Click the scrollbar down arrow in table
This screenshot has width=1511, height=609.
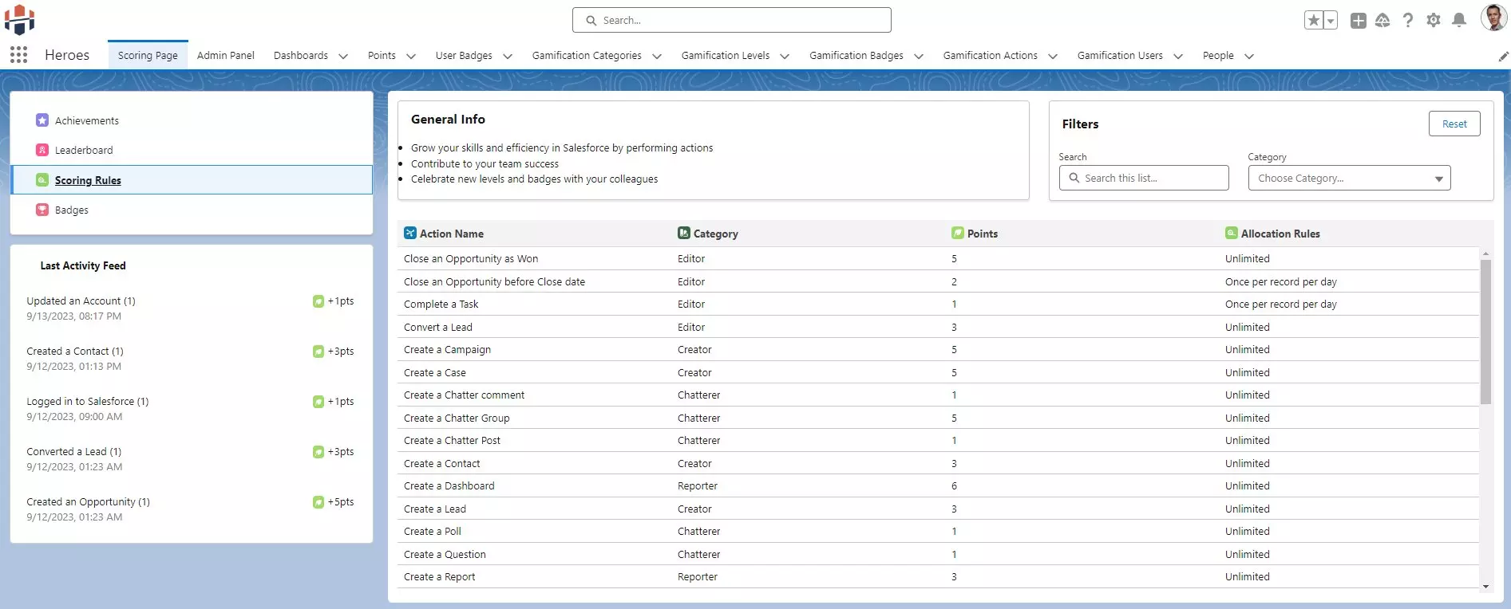[1485, 586]
